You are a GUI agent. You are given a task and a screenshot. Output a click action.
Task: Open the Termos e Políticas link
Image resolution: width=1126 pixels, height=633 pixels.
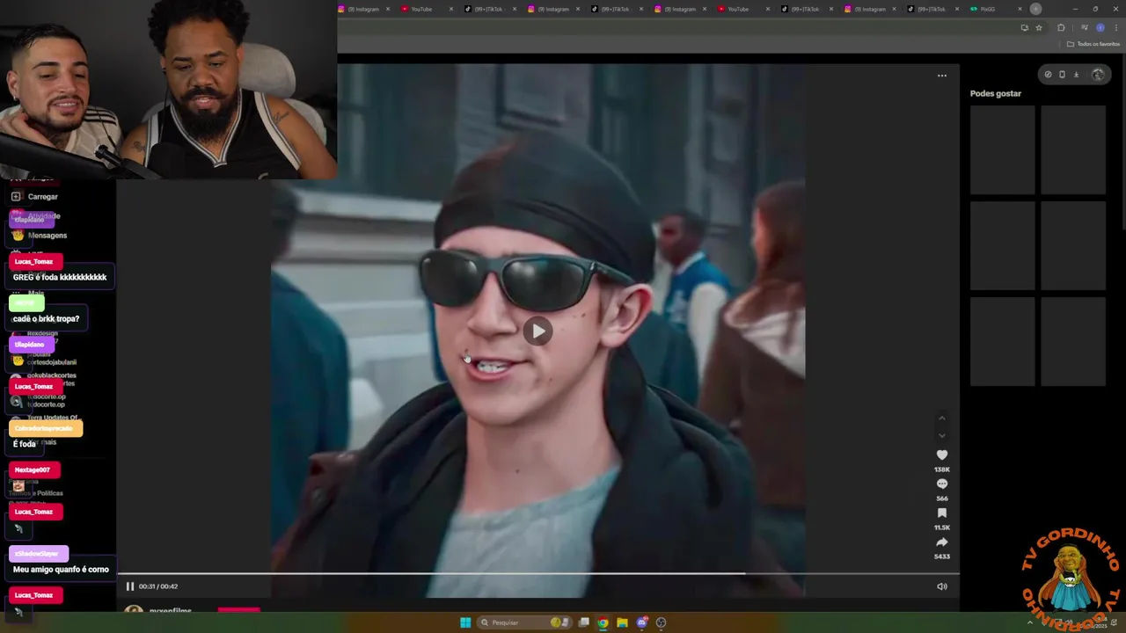[36, 493]
